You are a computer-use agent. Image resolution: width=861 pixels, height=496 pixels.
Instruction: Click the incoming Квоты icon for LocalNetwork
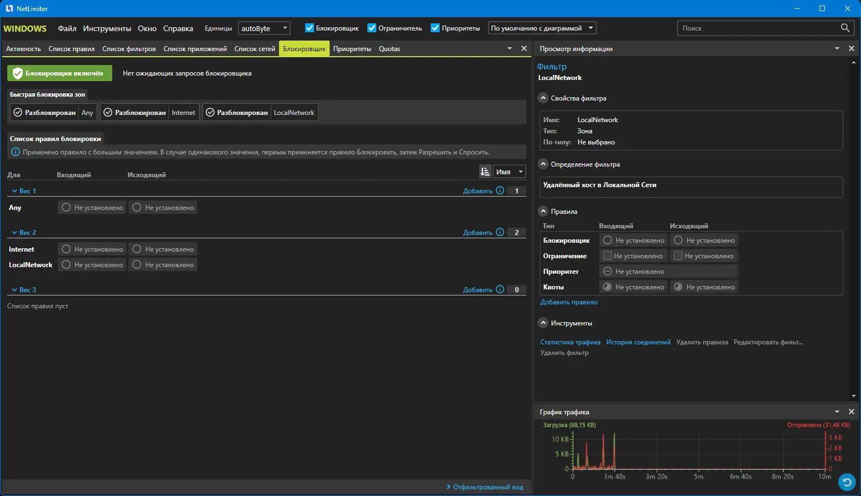coord(608,287)
